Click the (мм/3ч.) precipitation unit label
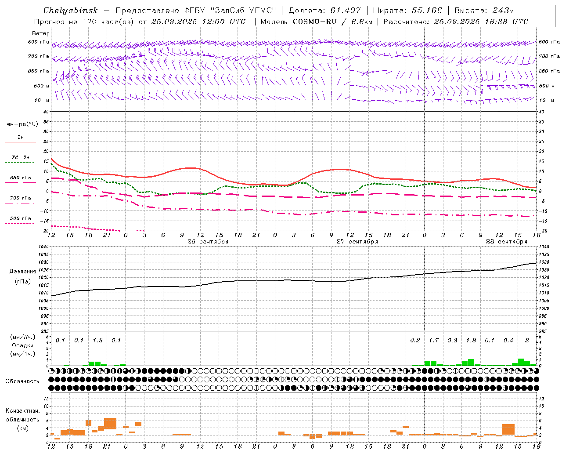Viewport: 562px width, 450px height. 22,337
